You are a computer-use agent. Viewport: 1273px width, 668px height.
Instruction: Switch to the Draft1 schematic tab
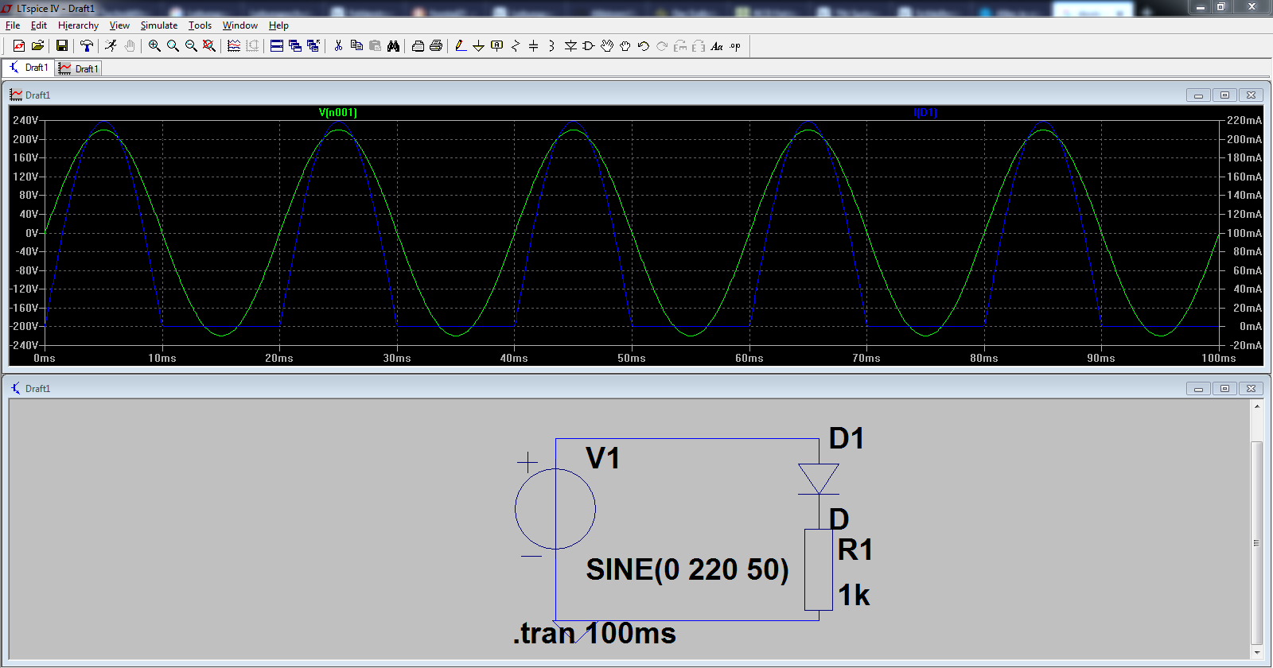[x=29, y=68]
